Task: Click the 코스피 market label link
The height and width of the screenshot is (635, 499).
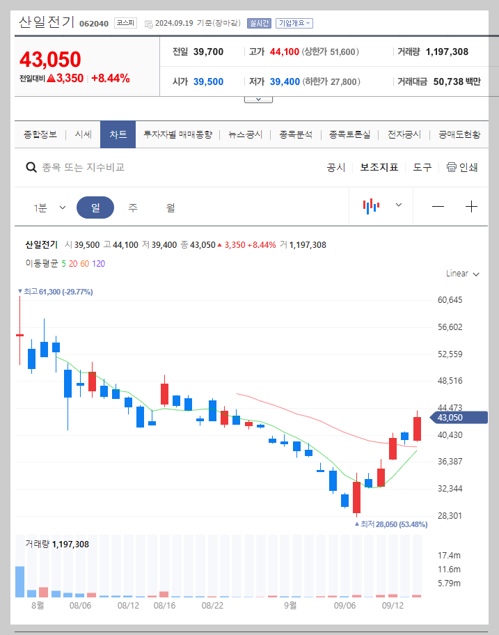Action: (x=124, y=22)
